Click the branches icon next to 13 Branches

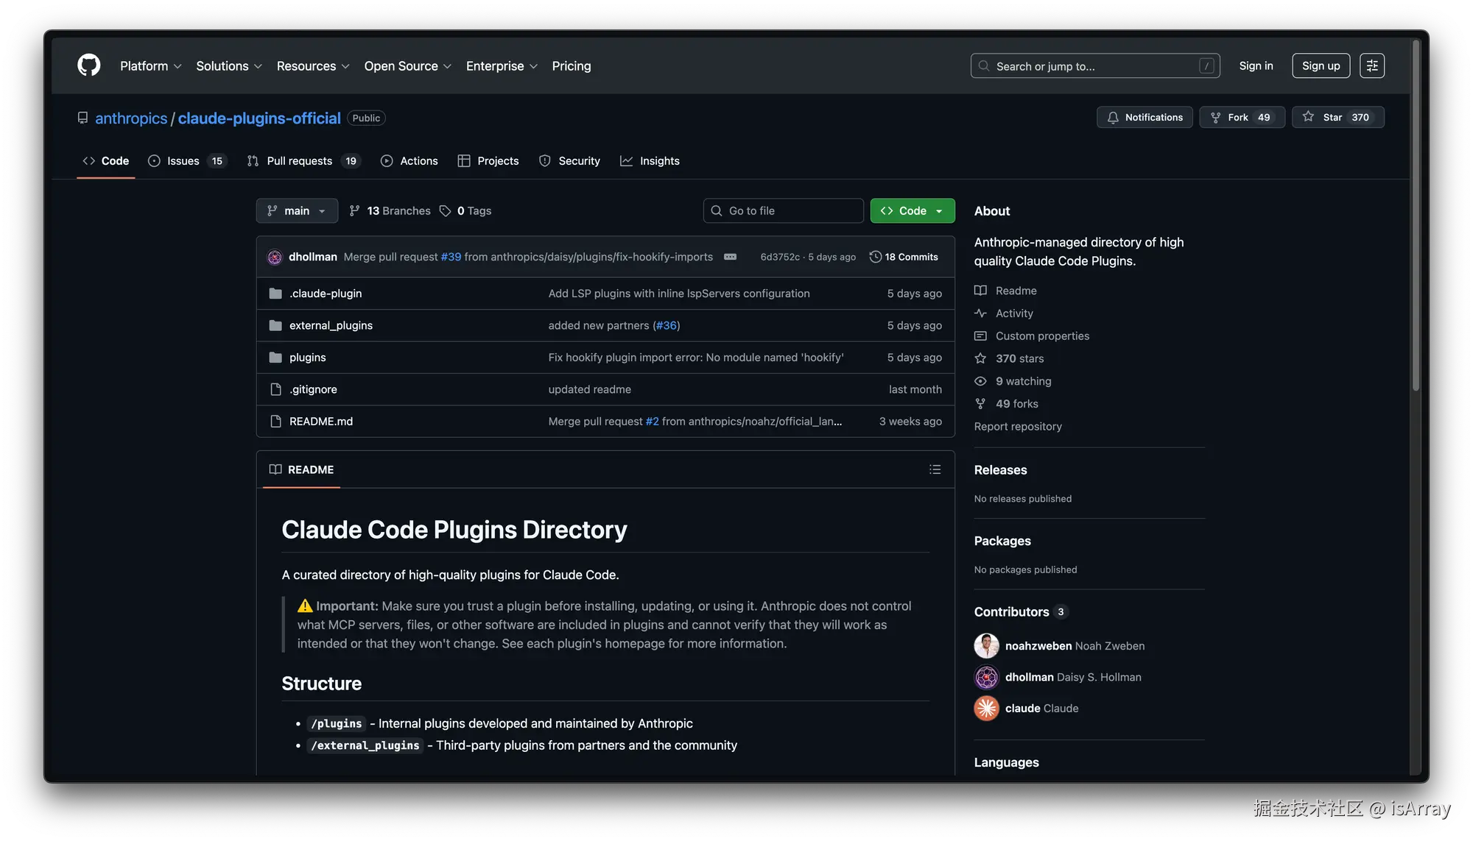point(354,211)
